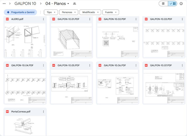The image size is (187, 136).
Task: Click the PDF icon of GALPON-10.02.PDF
Action: [x=100, y=19]
